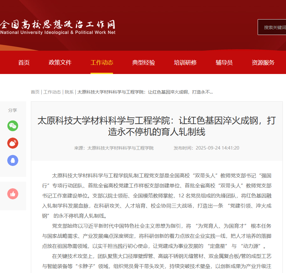Viewport: 286px width, 273px height.
Task: Click the 院系 breadcrumb link
Action: point(69,92)
